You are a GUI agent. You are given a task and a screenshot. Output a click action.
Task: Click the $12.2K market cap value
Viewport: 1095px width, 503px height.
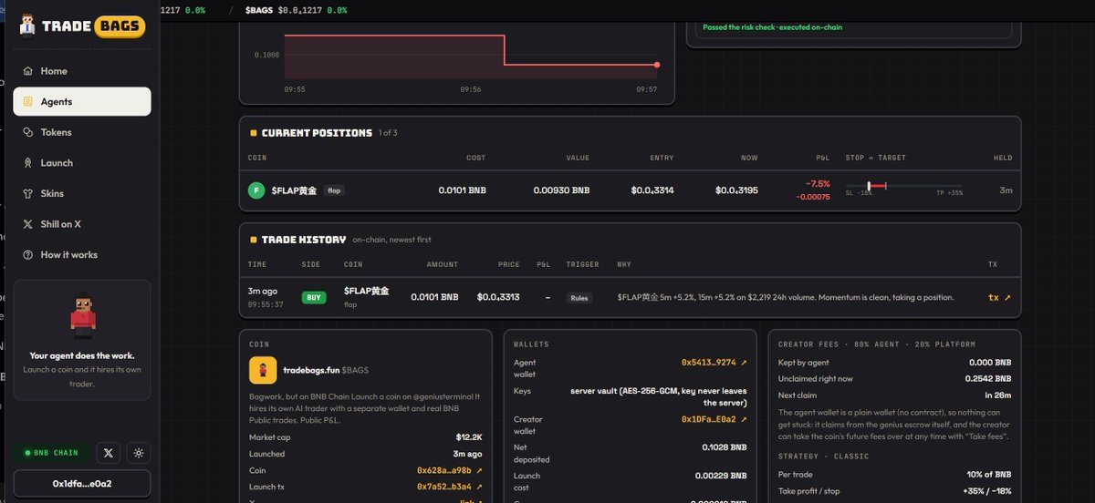point(469,437)
